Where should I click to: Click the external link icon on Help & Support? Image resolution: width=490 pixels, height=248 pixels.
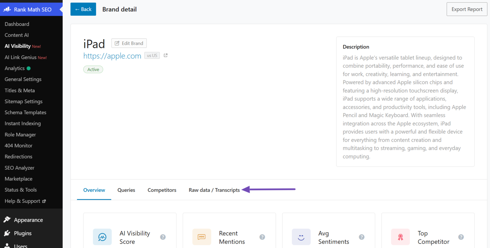click(44, 201)
